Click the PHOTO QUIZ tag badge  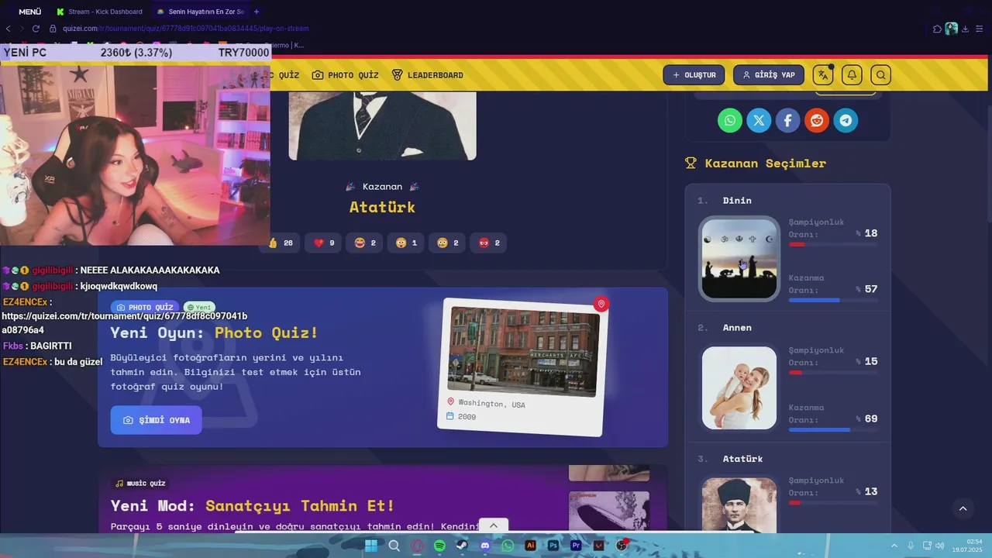click(x=145, y=308)
